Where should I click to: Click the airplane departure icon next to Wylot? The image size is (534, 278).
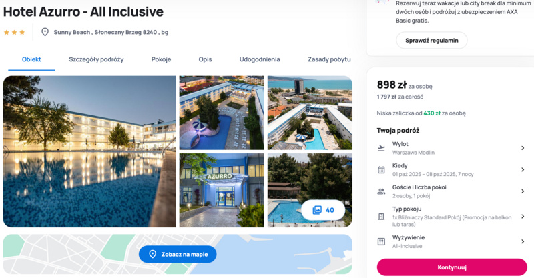pos(381,148)
